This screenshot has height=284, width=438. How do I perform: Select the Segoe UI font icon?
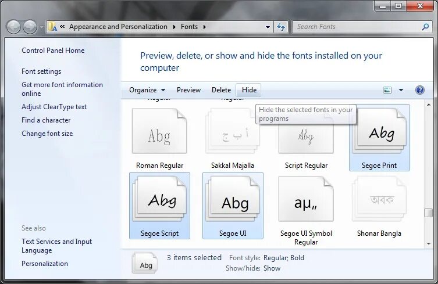(x=233, y=199)
